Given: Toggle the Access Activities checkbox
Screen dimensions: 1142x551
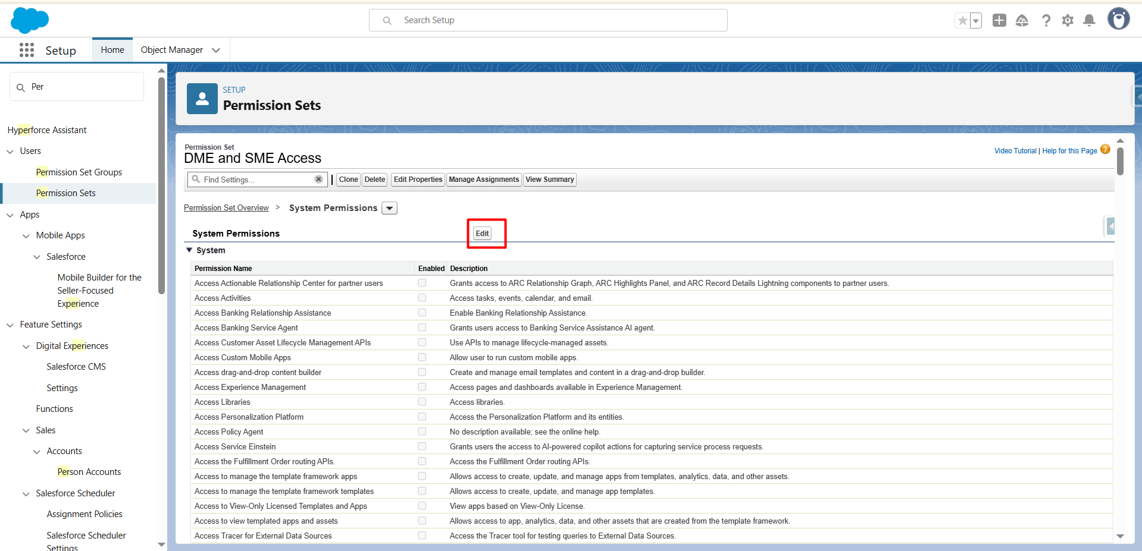Looking at the screenshot, I should click(422, 298).
